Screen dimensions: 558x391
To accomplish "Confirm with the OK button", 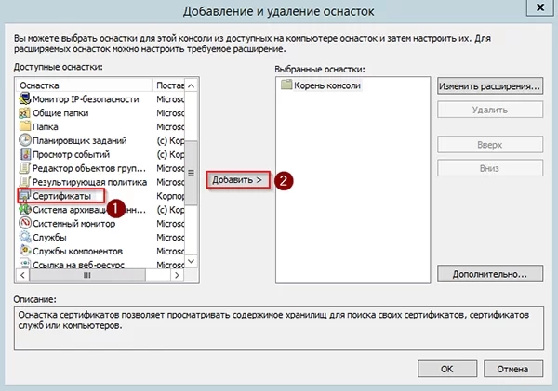I will point(446,369).
